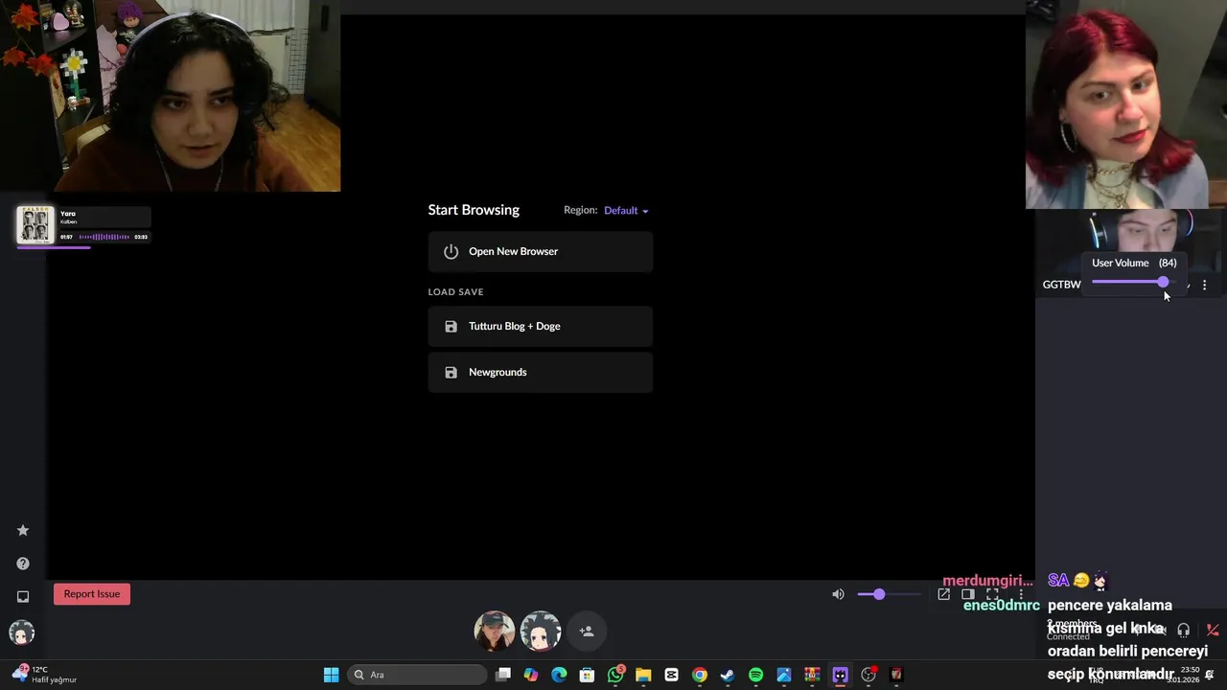Image resolution: width=1227 pixels, height=690 pixels.
Task: Invite a friend with the add-person icon
Action: [x=587, y=631]
